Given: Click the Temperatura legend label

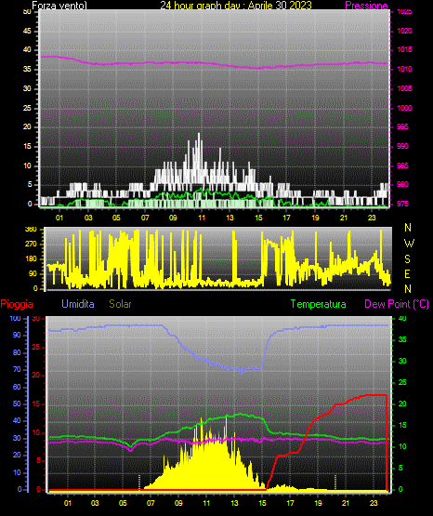Looking at the screenshot, I should point(318,304).
